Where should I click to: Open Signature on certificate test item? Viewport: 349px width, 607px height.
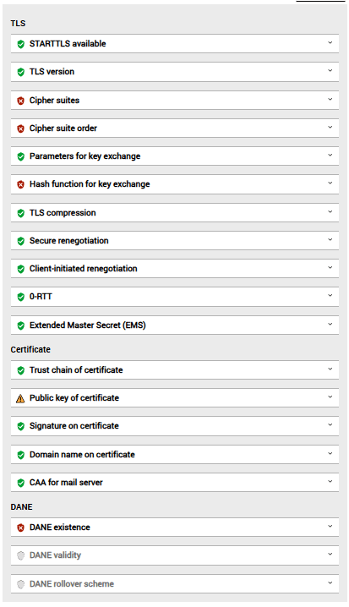pos(175,426)
